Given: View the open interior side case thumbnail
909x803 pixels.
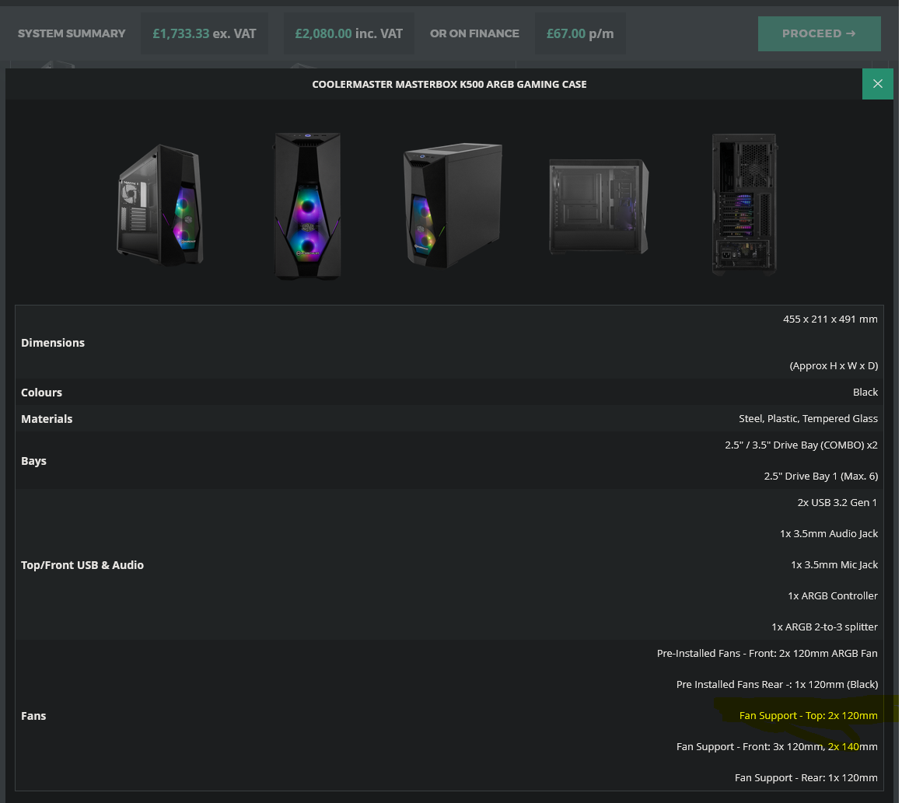Looking at the screenshot, I should pos(599,206).
